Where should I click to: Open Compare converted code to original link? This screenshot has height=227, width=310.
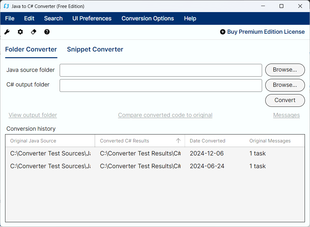(165, 115)
